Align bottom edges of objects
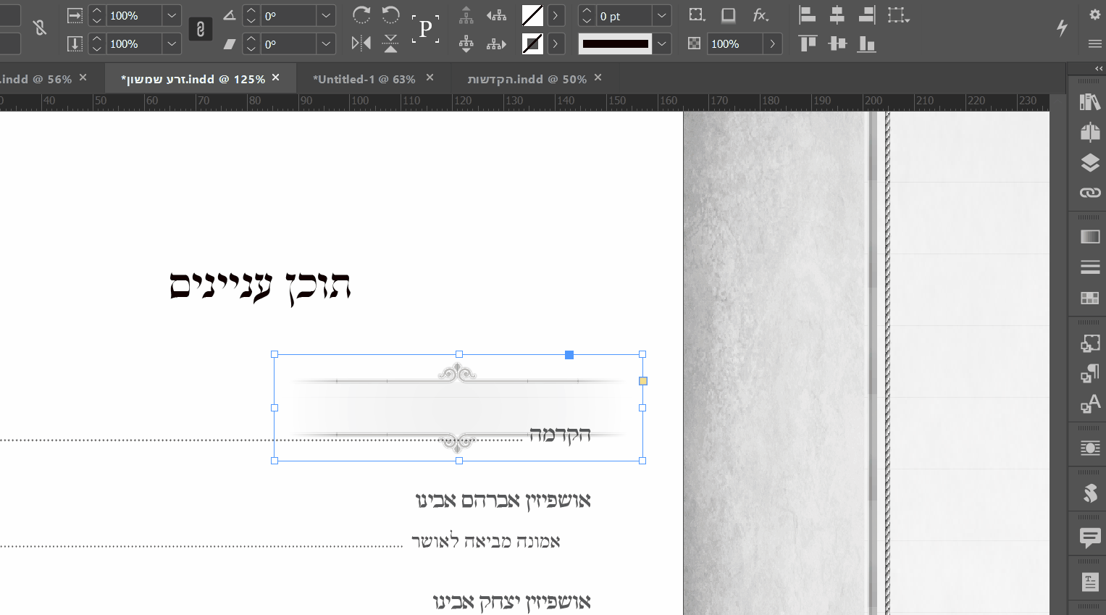Image resolution: width=1106 pixels, height=615 pixels. tap(866, 43)
